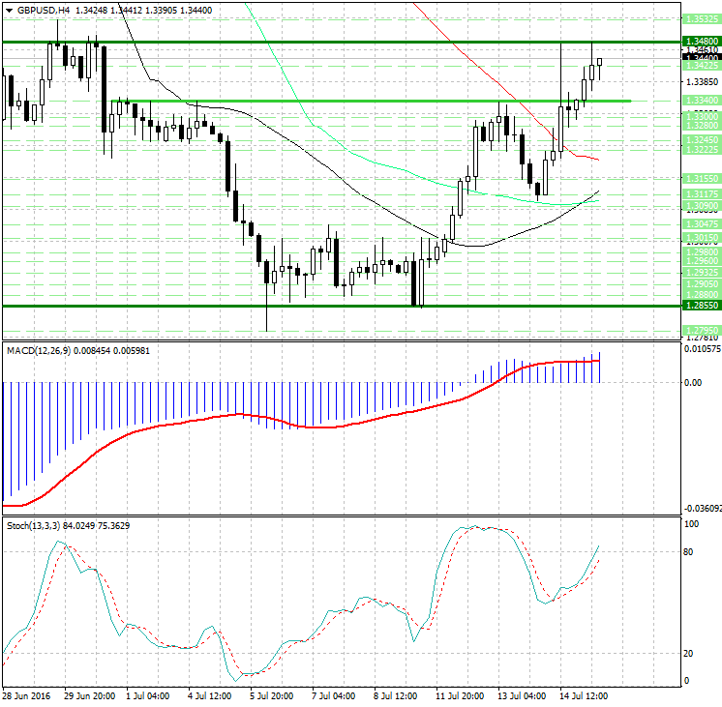
Task: Click the 14 Jul 12:00 time label
Action: pos(584,695)
